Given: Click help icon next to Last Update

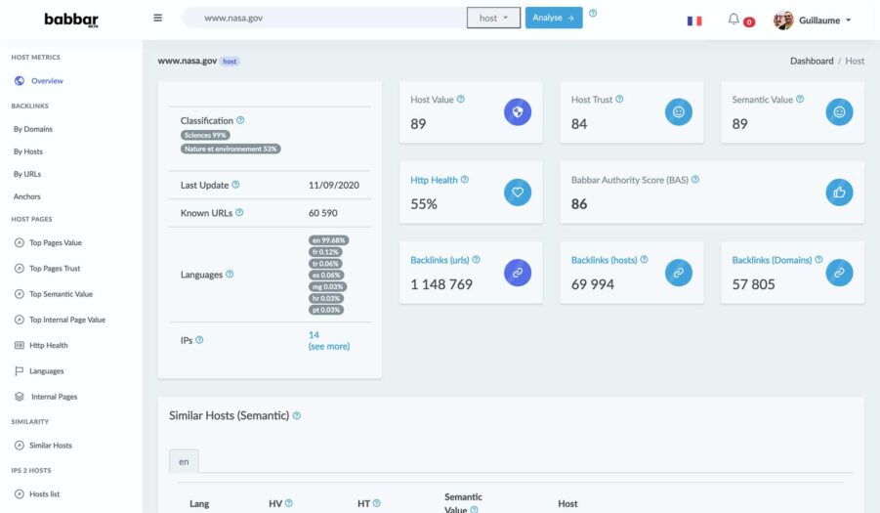Looking at the screenshot, I should (x=235, y=185).
